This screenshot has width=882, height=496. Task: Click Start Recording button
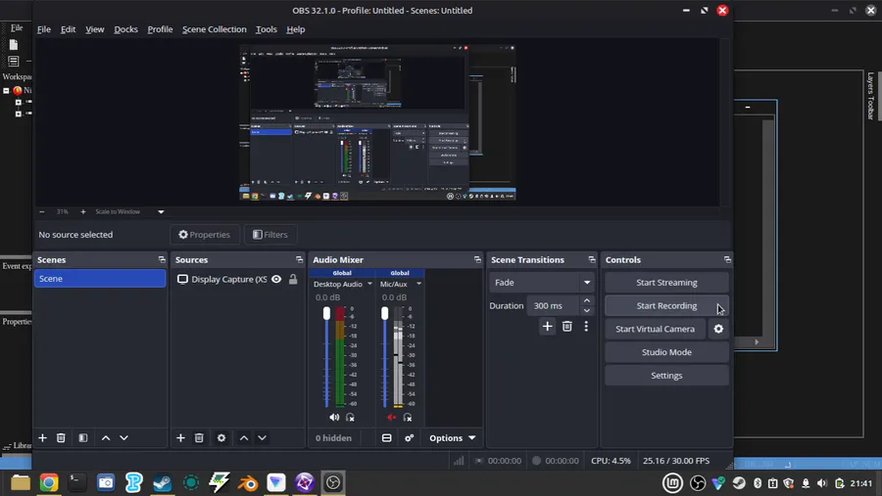(666, 305)
